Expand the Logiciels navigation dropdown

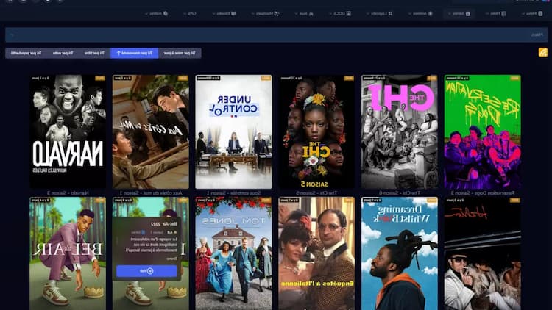coord(380,14)
